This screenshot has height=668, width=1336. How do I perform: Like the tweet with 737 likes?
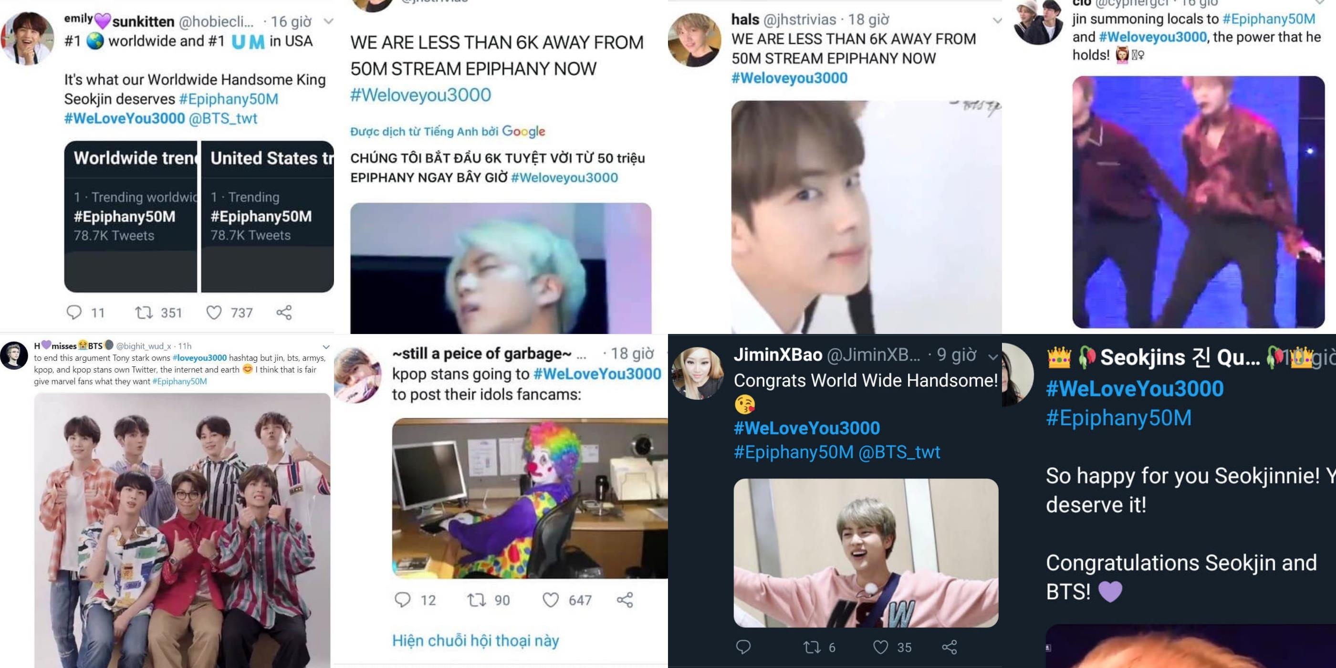point(214,312)
